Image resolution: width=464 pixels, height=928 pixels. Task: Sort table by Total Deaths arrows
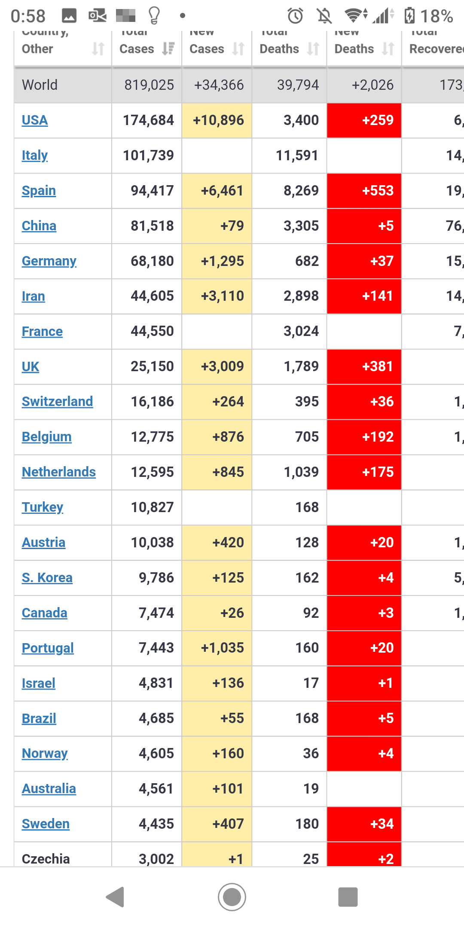[313, 49]
